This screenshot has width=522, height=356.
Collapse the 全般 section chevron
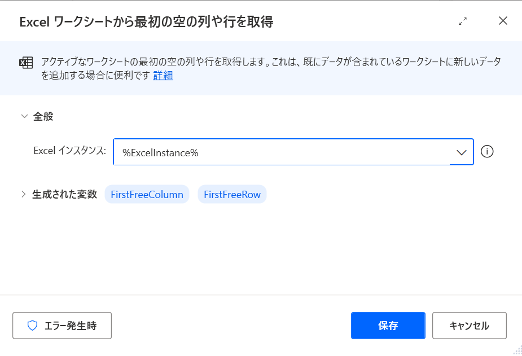(24, 116)
